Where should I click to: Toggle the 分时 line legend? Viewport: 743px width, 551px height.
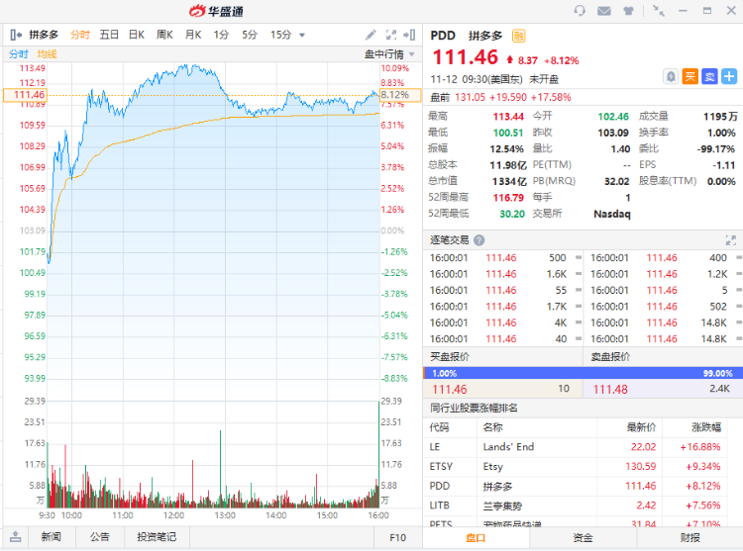(19, 54)
